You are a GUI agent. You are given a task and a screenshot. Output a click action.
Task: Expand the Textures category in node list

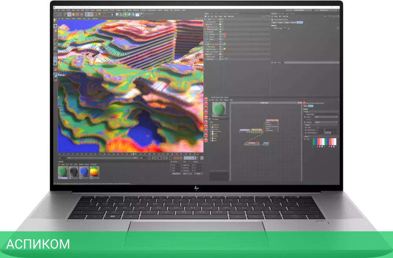coord(210,127)
